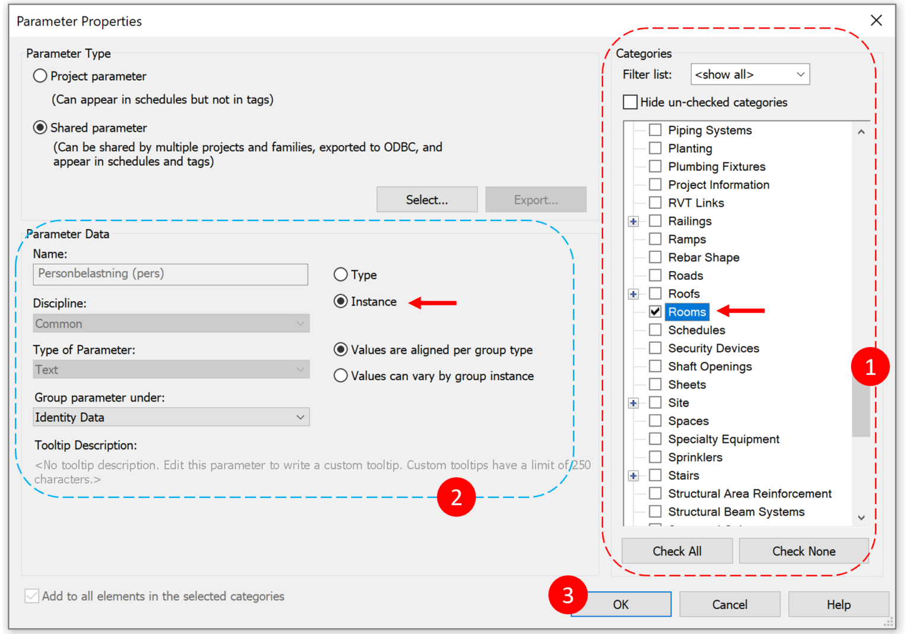Choose the Instance radio option
Screen dimensions: 912x634
pos(340,301)
